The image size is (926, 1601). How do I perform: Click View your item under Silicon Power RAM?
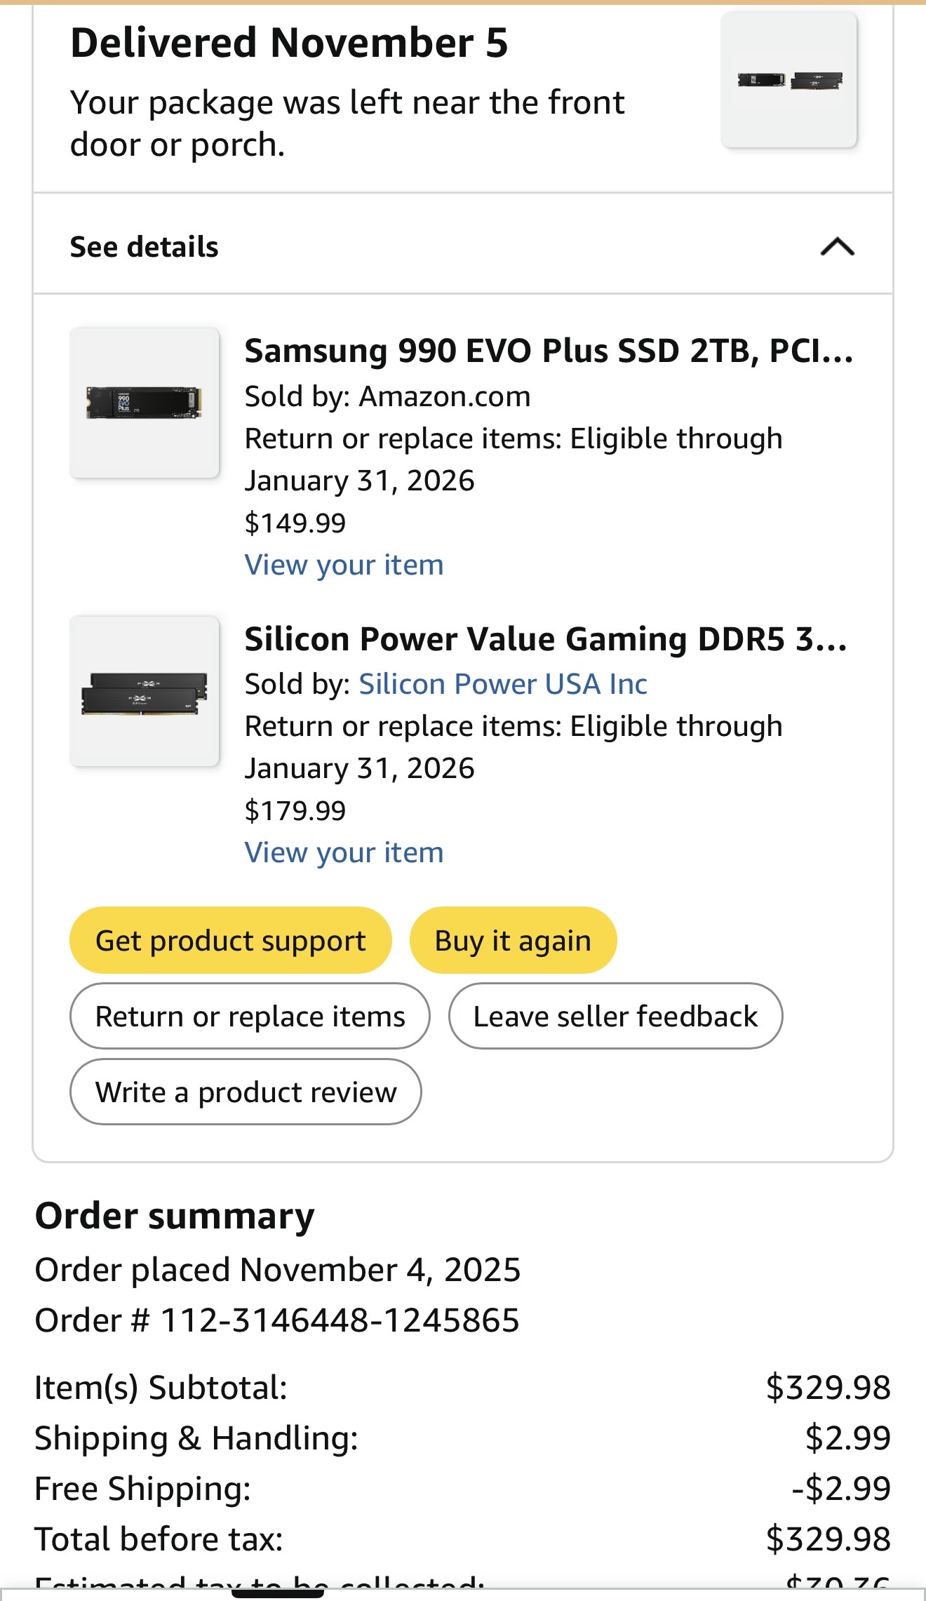[x=344, y=852]
